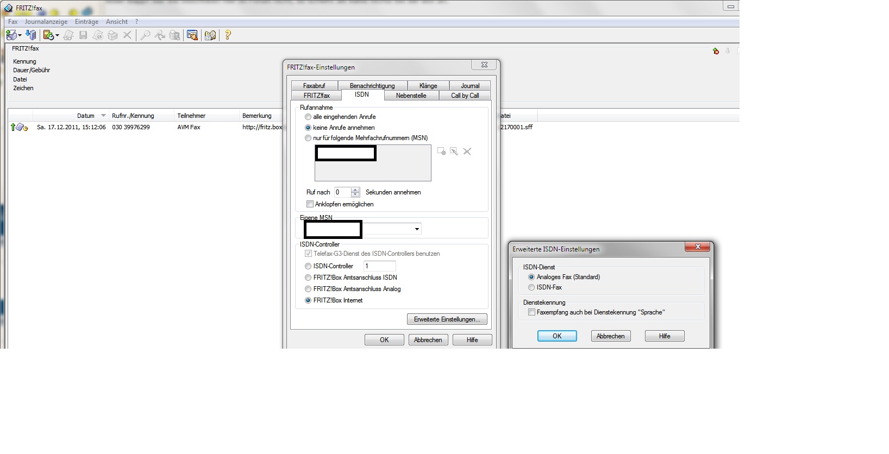Open the address book toolbar icon

210,35
